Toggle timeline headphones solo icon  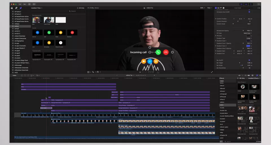click(246, 75)
